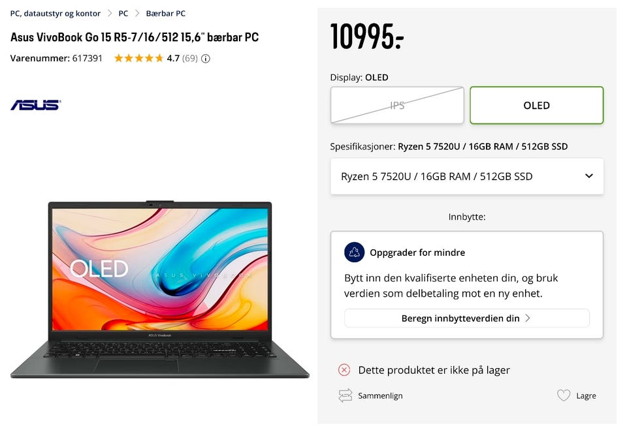Click the red out-of-stock circle icon
The height and width of the screenshot is (432, 627).
point(344,370)
